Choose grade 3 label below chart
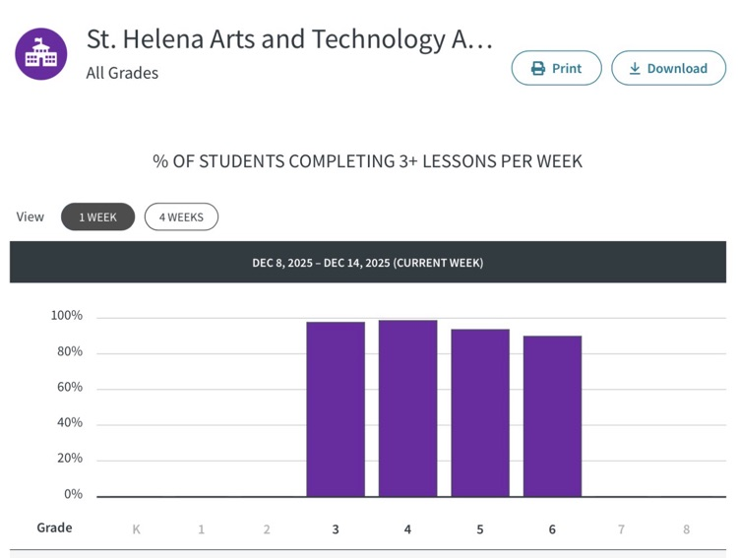This screenshot has height=558, width=738. click(x=336, y=529)
